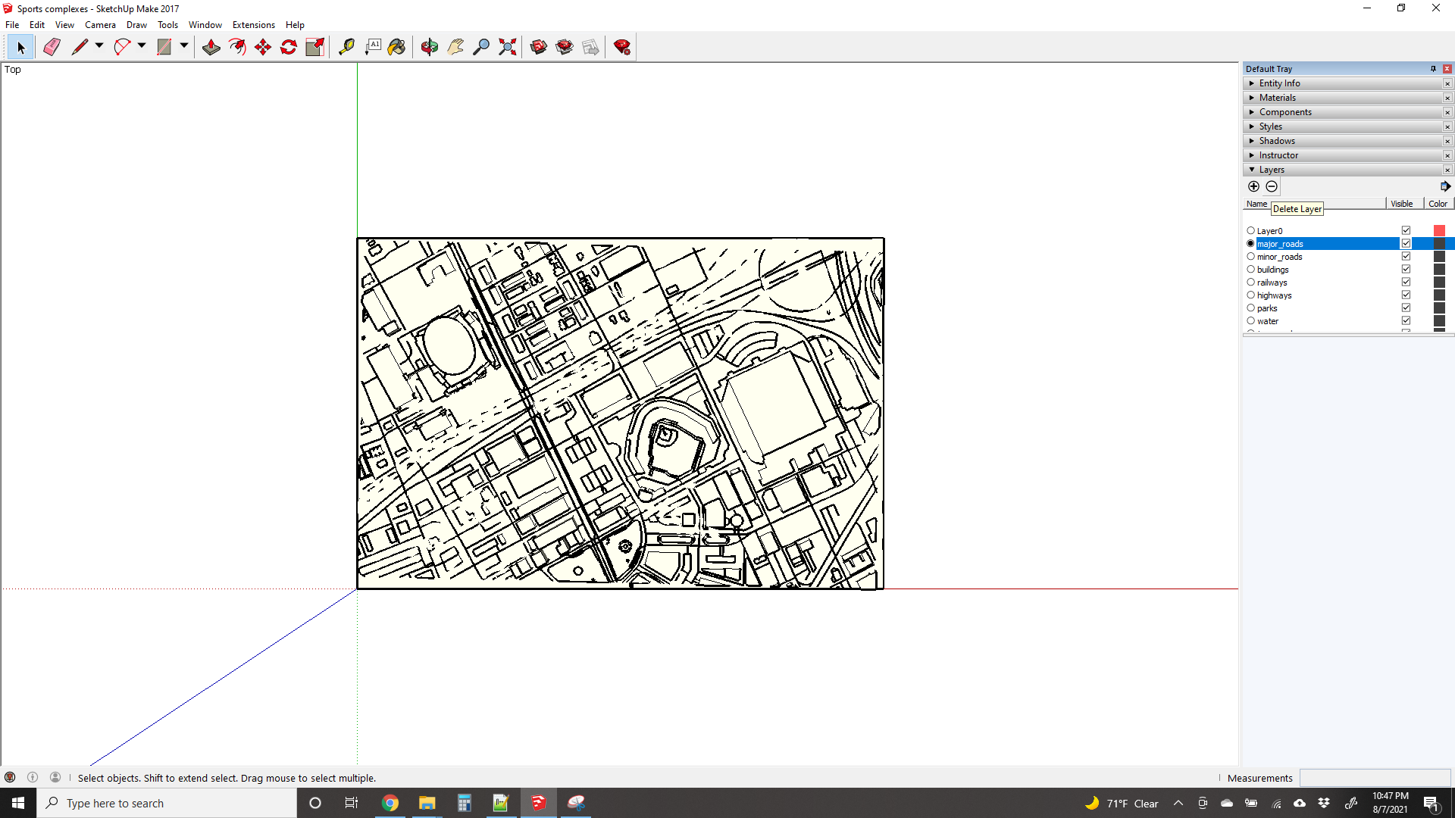
Task: Click the Measurements input box
Action: (x=1375, y=778)
